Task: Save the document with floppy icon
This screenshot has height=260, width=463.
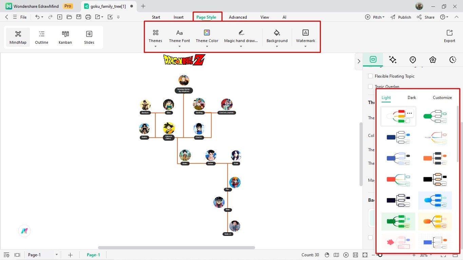Action: point(79,17)
